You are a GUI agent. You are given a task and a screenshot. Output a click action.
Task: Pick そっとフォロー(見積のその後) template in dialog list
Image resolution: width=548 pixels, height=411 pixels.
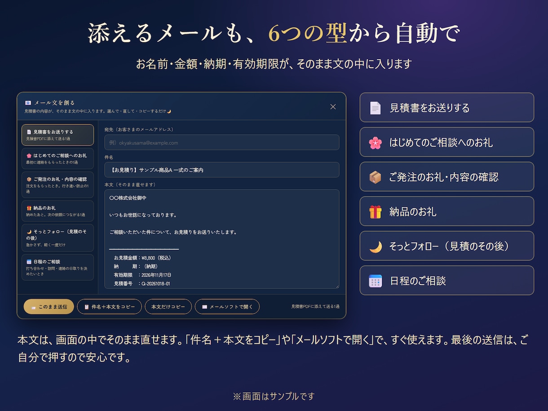click(x=57, y=238)
